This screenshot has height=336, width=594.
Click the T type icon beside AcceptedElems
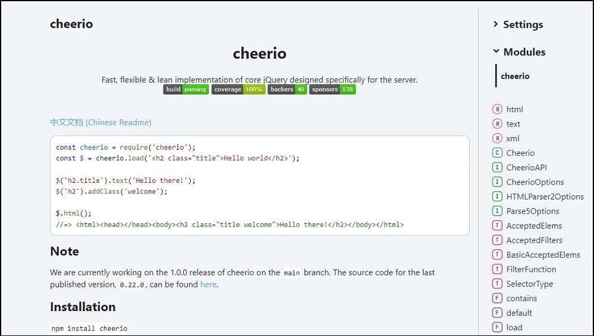tap(497, 226)
